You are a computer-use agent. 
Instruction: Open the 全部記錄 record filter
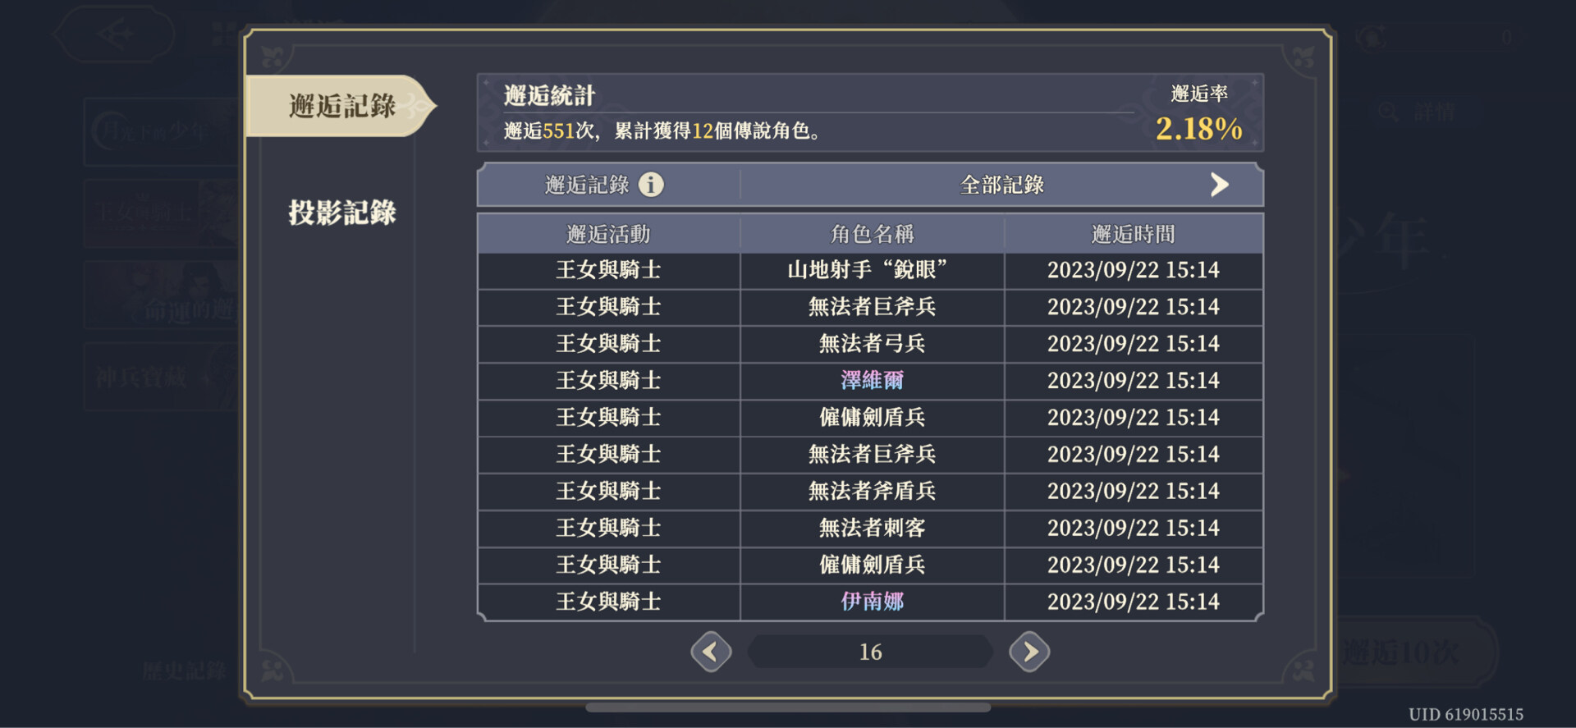[1001, 185]
